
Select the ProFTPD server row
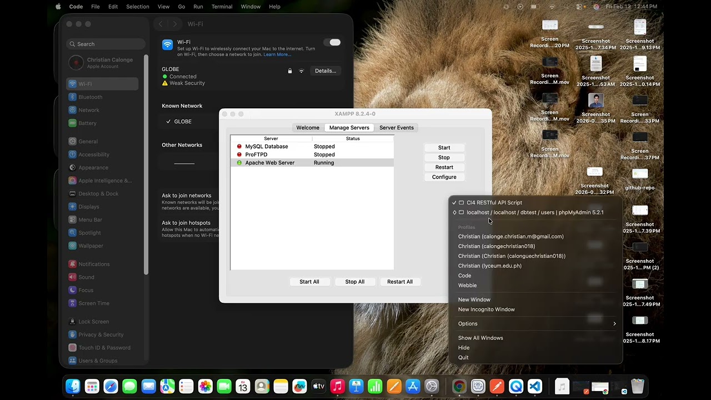(312, 154)
